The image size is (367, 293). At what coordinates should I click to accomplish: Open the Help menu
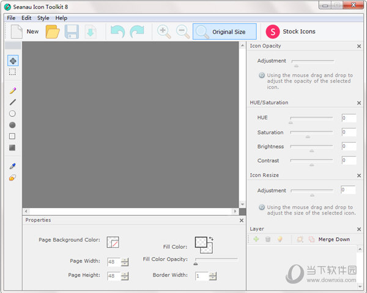coord(61,18)
